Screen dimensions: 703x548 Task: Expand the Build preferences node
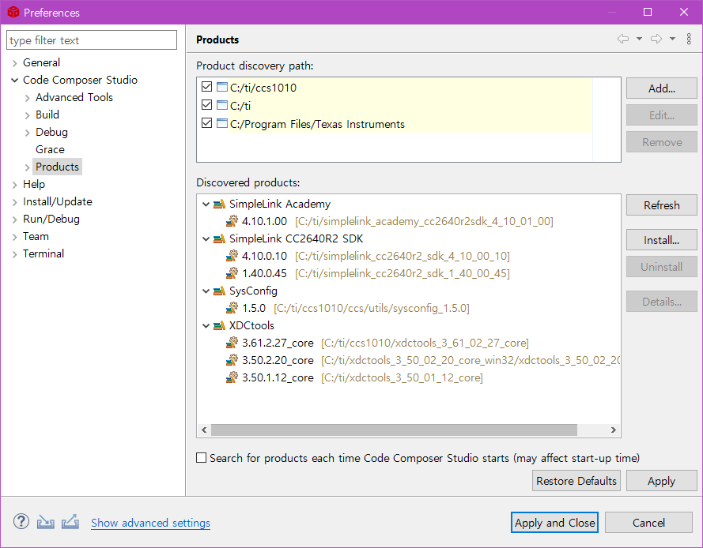point(28,115)
